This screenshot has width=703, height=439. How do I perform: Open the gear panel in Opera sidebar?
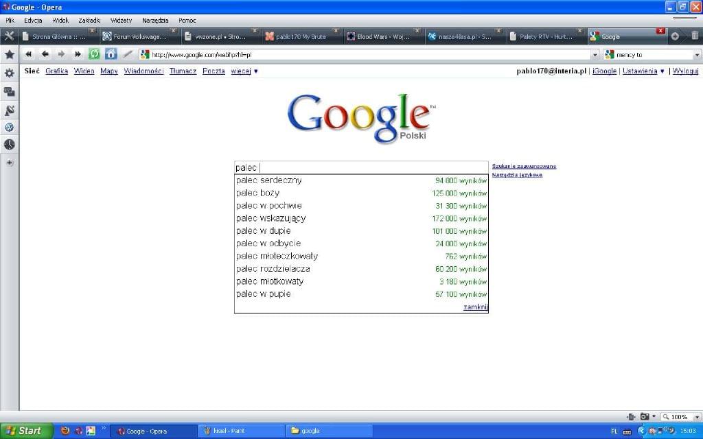tap(10, 73)
